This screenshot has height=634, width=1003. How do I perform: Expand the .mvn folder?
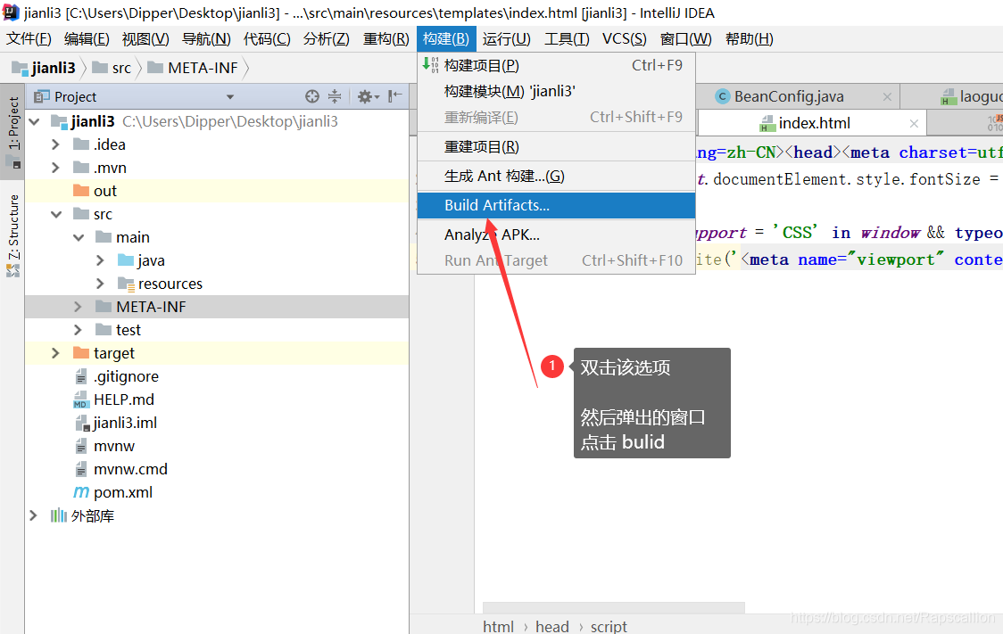coord(55,168)
